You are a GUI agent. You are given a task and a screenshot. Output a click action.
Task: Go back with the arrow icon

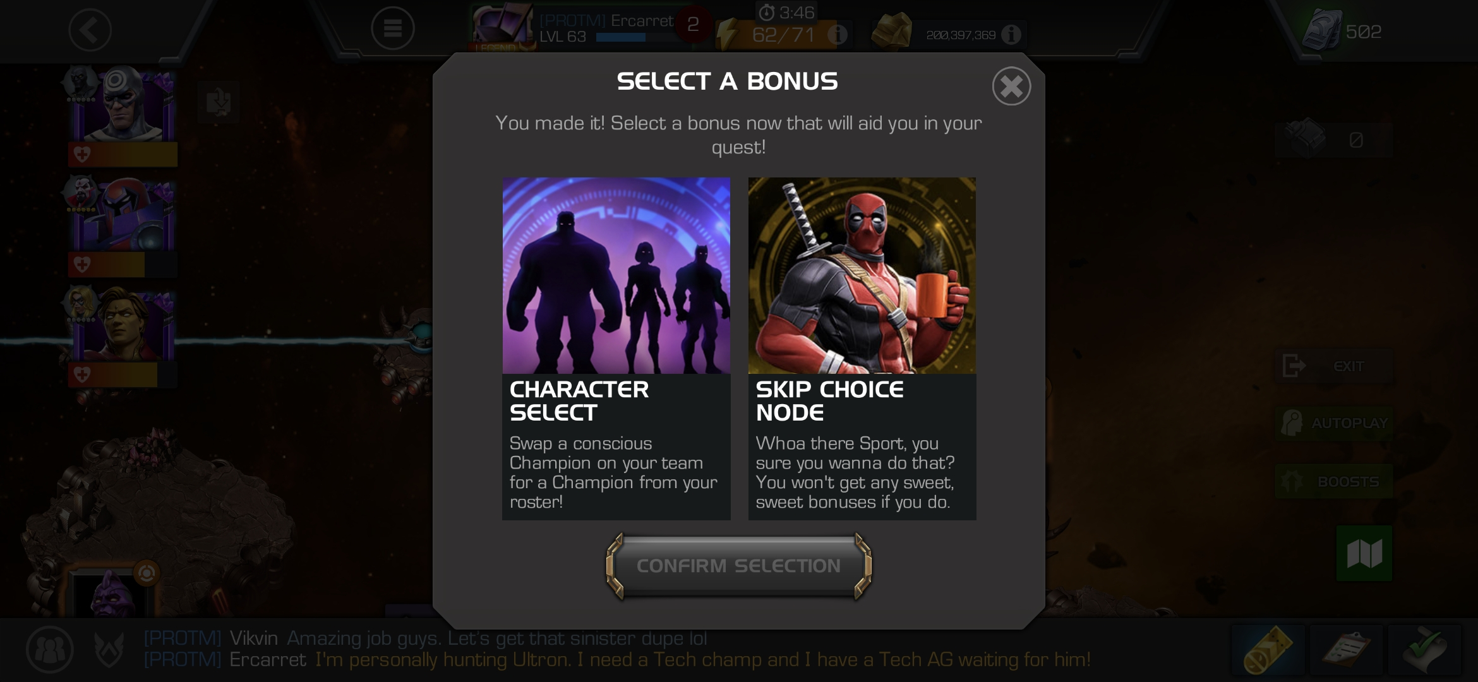pyautogui.click(x=90, y=30)
